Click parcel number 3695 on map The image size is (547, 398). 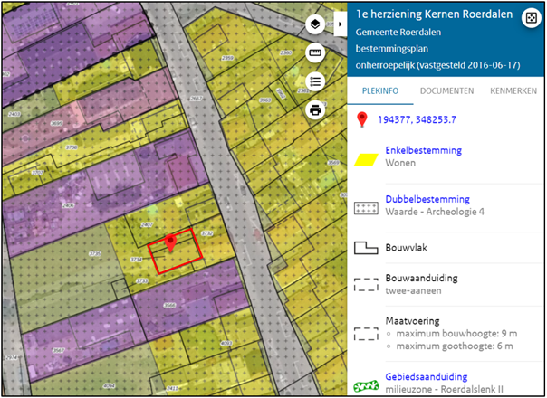coord(56,123)
